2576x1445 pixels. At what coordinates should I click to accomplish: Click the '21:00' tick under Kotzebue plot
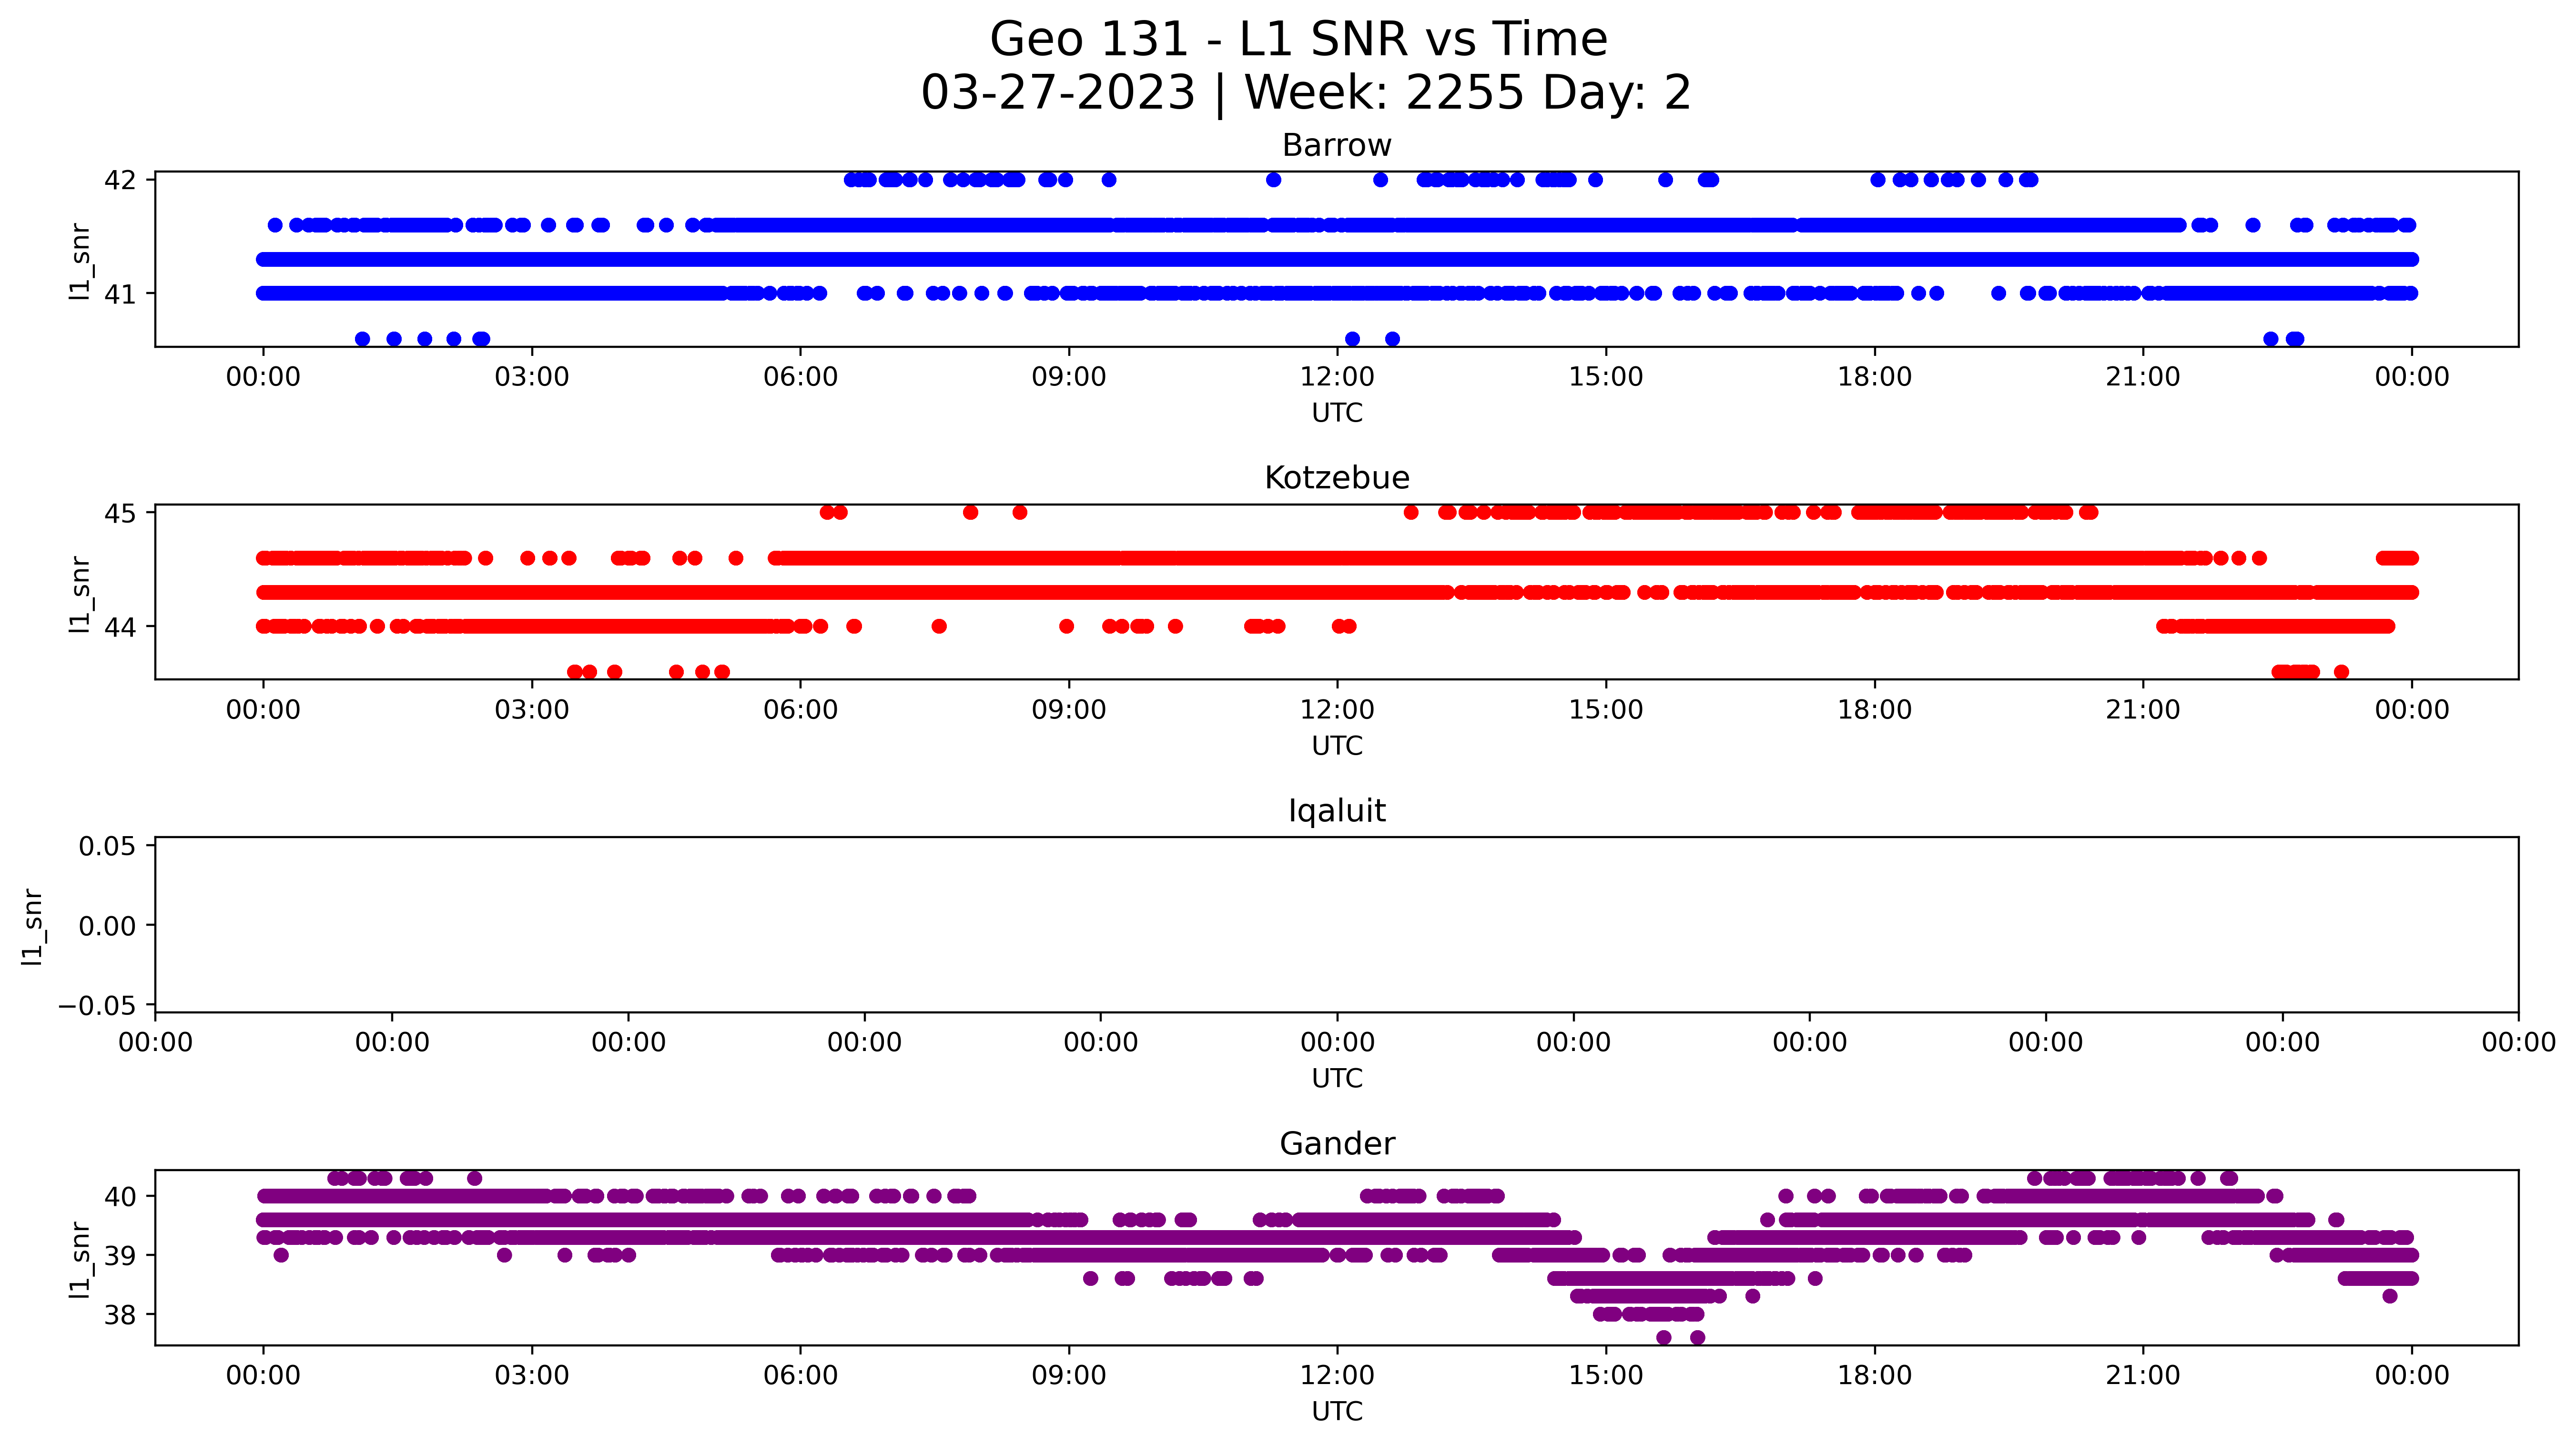point(2143,710)
